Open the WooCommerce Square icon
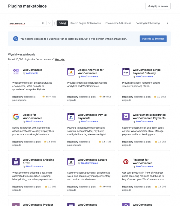Screen dimensions: 180x206 point(71,162)
